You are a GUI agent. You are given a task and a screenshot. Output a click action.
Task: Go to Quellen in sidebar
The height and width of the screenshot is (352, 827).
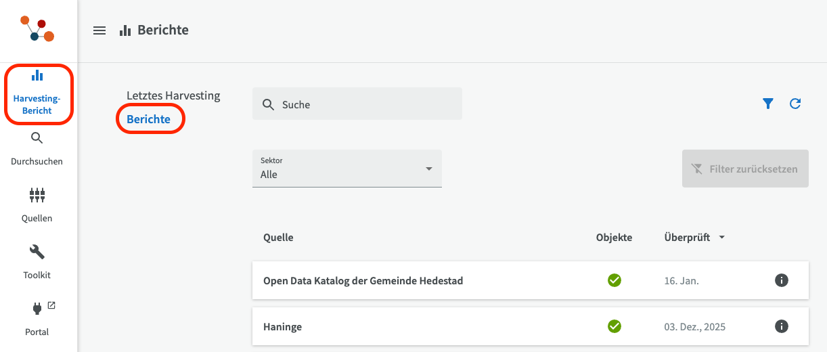click(x=37, y=206)
